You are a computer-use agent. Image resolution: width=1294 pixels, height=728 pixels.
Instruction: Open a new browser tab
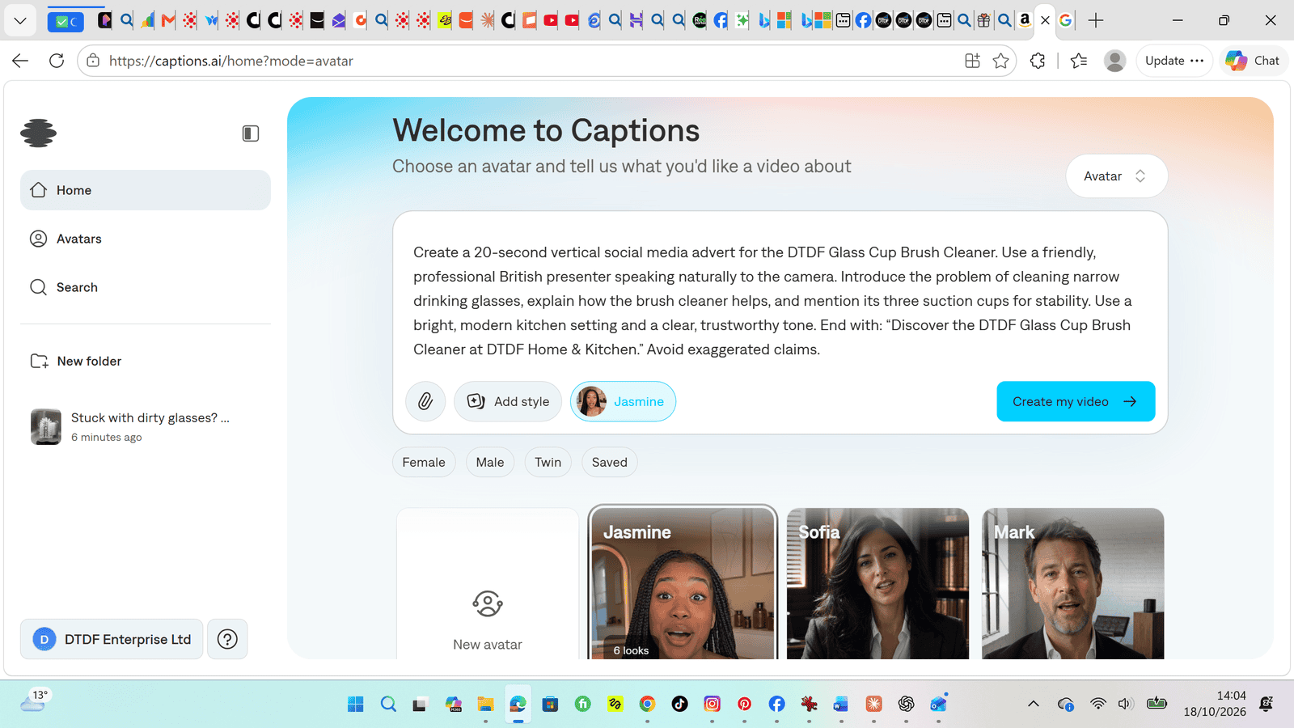pyautogui.click(x=1096, y=20)
